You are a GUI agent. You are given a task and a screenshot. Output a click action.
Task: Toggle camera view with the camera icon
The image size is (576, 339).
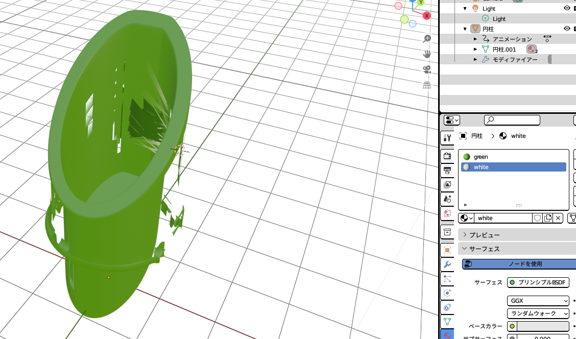click(x=426, y=69)
